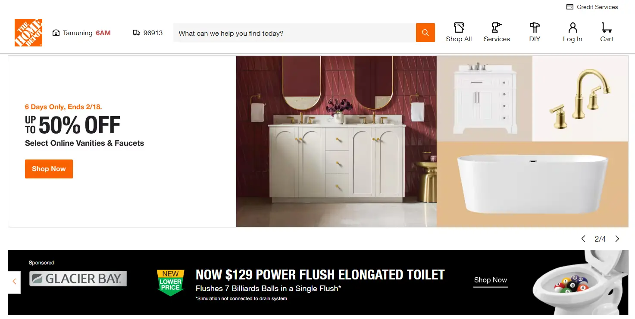The image size is (635, 319).
Task: Show previous sponsored banner with left arrow
Action: 14,282
